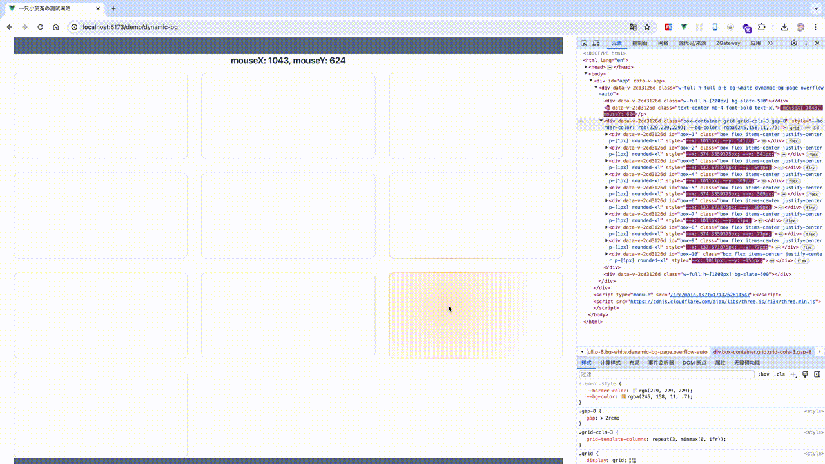Focus the address bar localhost:5173/demo/dynamic-bg
Image resolution: width=825 pixels, height=464 pixels.
(130, 27)
